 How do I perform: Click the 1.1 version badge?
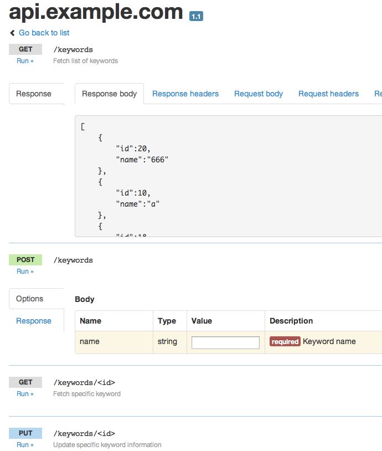[196, 17]
